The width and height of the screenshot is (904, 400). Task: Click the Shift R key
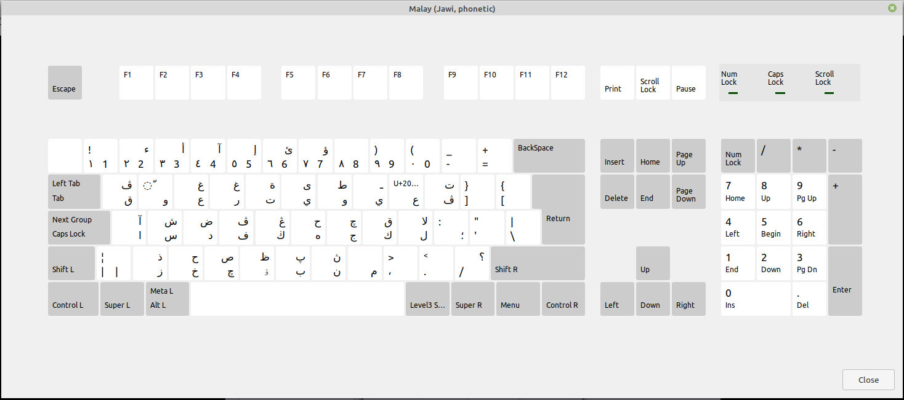(537, 263)
